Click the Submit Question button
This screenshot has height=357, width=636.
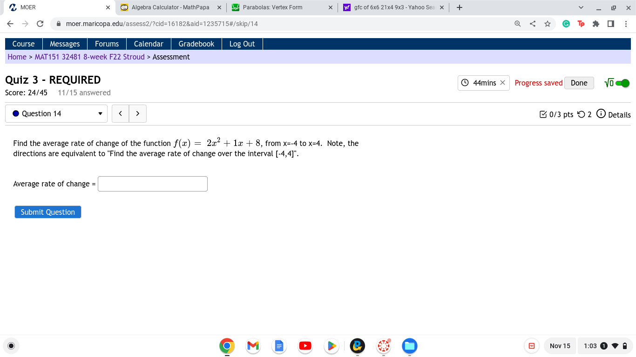[47, 212]
